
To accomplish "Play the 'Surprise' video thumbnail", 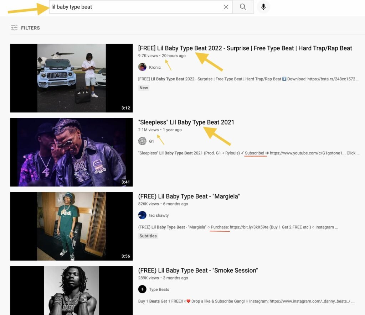I will tap(71, 78).
